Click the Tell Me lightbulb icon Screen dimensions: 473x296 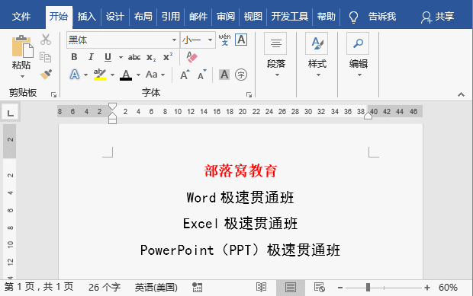coord(353,18)
